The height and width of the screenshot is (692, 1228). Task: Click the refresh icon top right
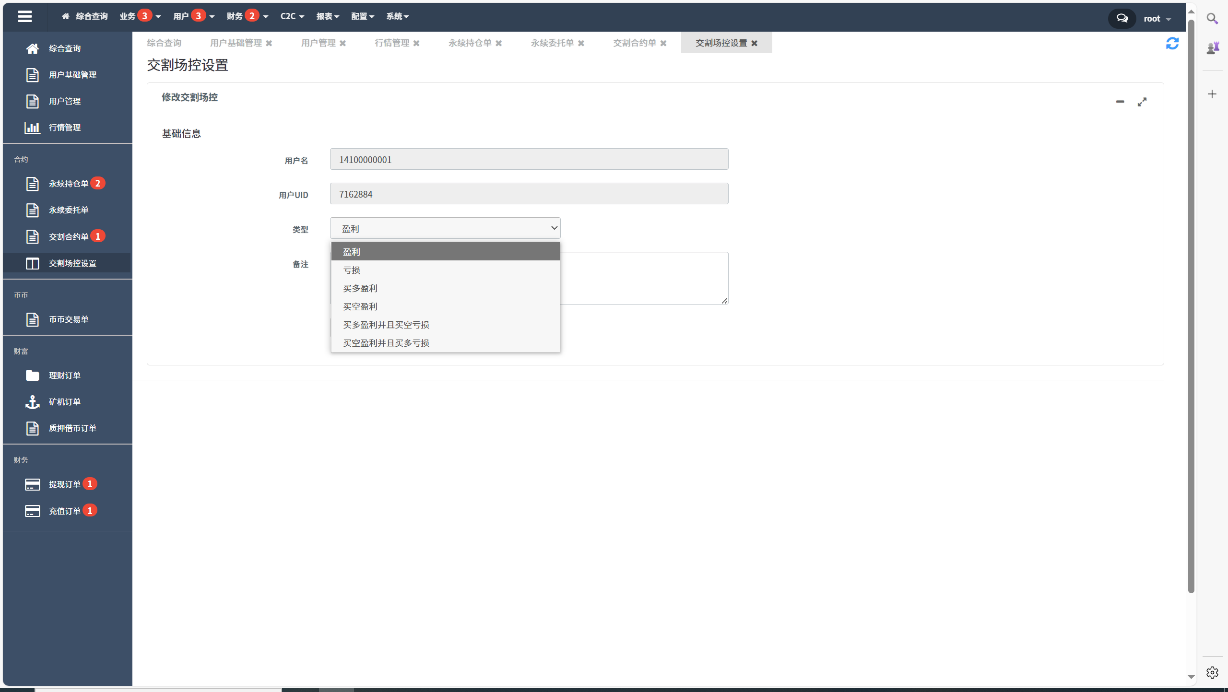coord(1172,43)
